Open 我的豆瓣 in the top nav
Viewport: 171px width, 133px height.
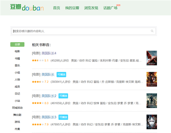pyautogui.click(x=72, y=8)
